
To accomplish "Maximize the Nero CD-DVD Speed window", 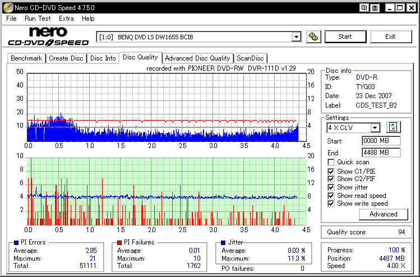I will [x=400, y=8].
